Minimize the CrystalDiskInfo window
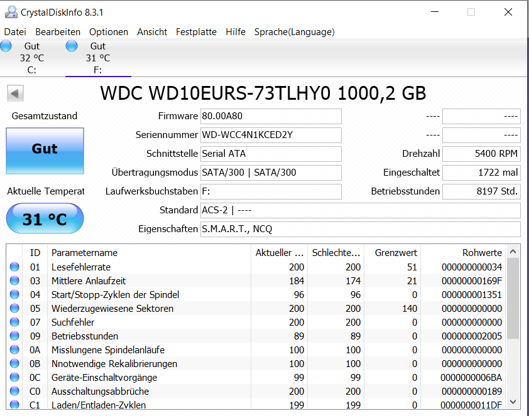 (435, 12)
